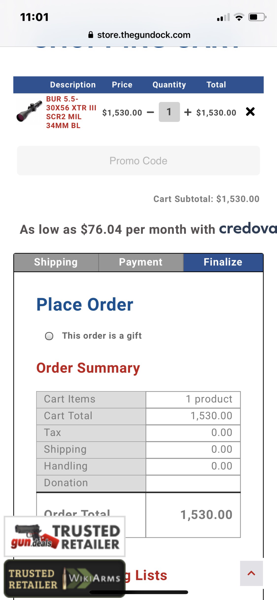The image size is (277, 600).
Task: Switch to the Shipping tab
Action: 56,262
